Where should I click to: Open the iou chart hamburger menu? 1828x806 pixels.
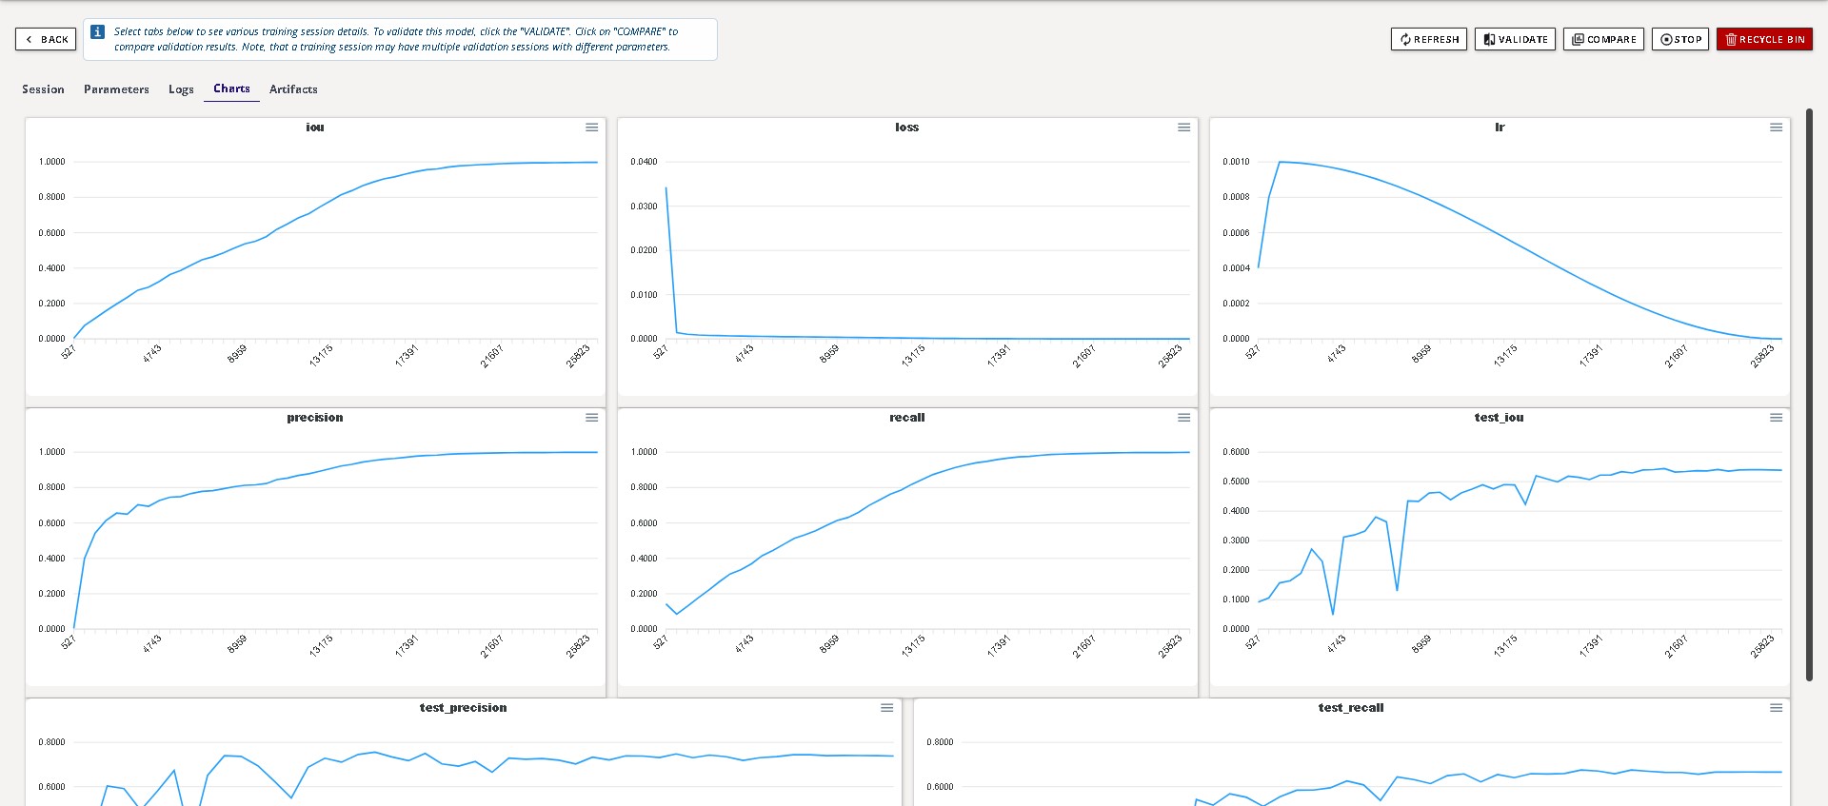[591, 128]
